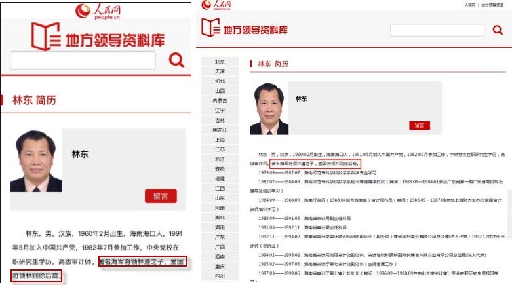This screenshot has width=512, height=285.
Task: Go to 海南 in the province list
Action: click(220, 257)
